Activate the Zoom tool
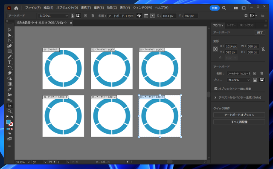Image resolution: width=273 pixels, height=169 pixels. click(x=9, y=111)
